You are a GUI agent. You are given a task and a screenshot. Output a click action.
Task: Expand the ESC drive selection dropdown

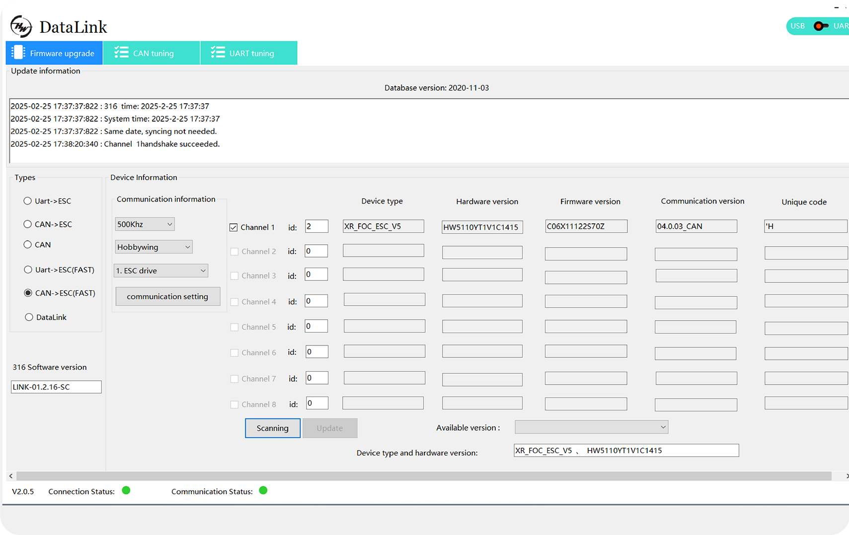(x=161, y=270)
